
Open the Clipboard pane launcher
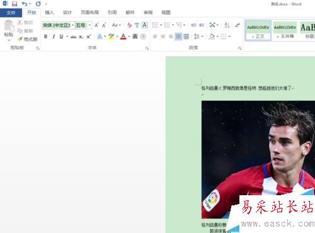point(38,48)
